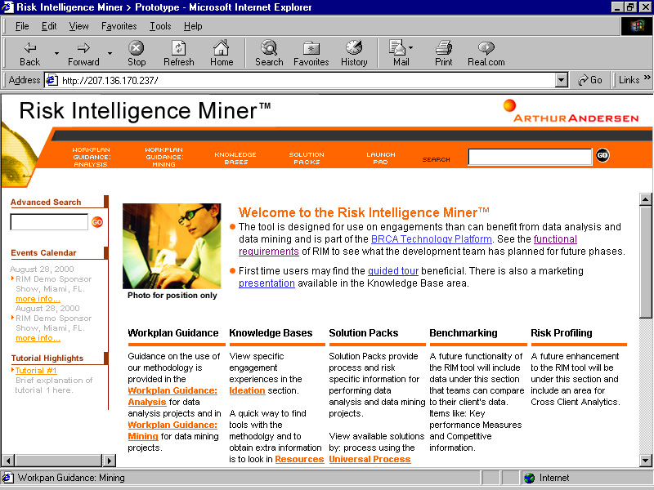This screenshot has width=654, height=490.
Task: Open the Ideation section link
Action: pyautogui.click(x=247, y=391)
